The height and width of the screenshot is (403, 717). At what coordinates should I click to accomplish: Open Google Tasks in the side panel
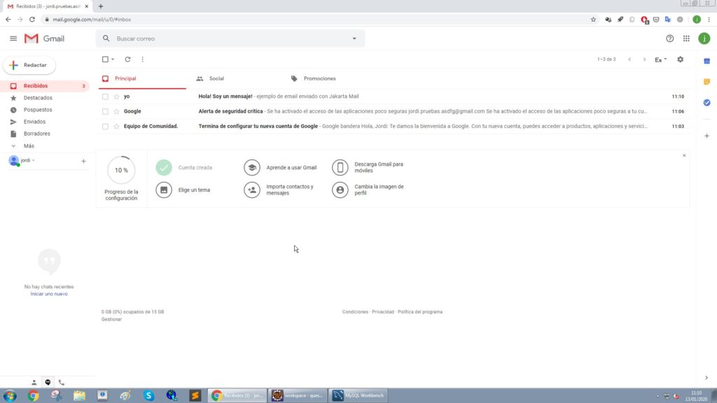pos(707,102)
